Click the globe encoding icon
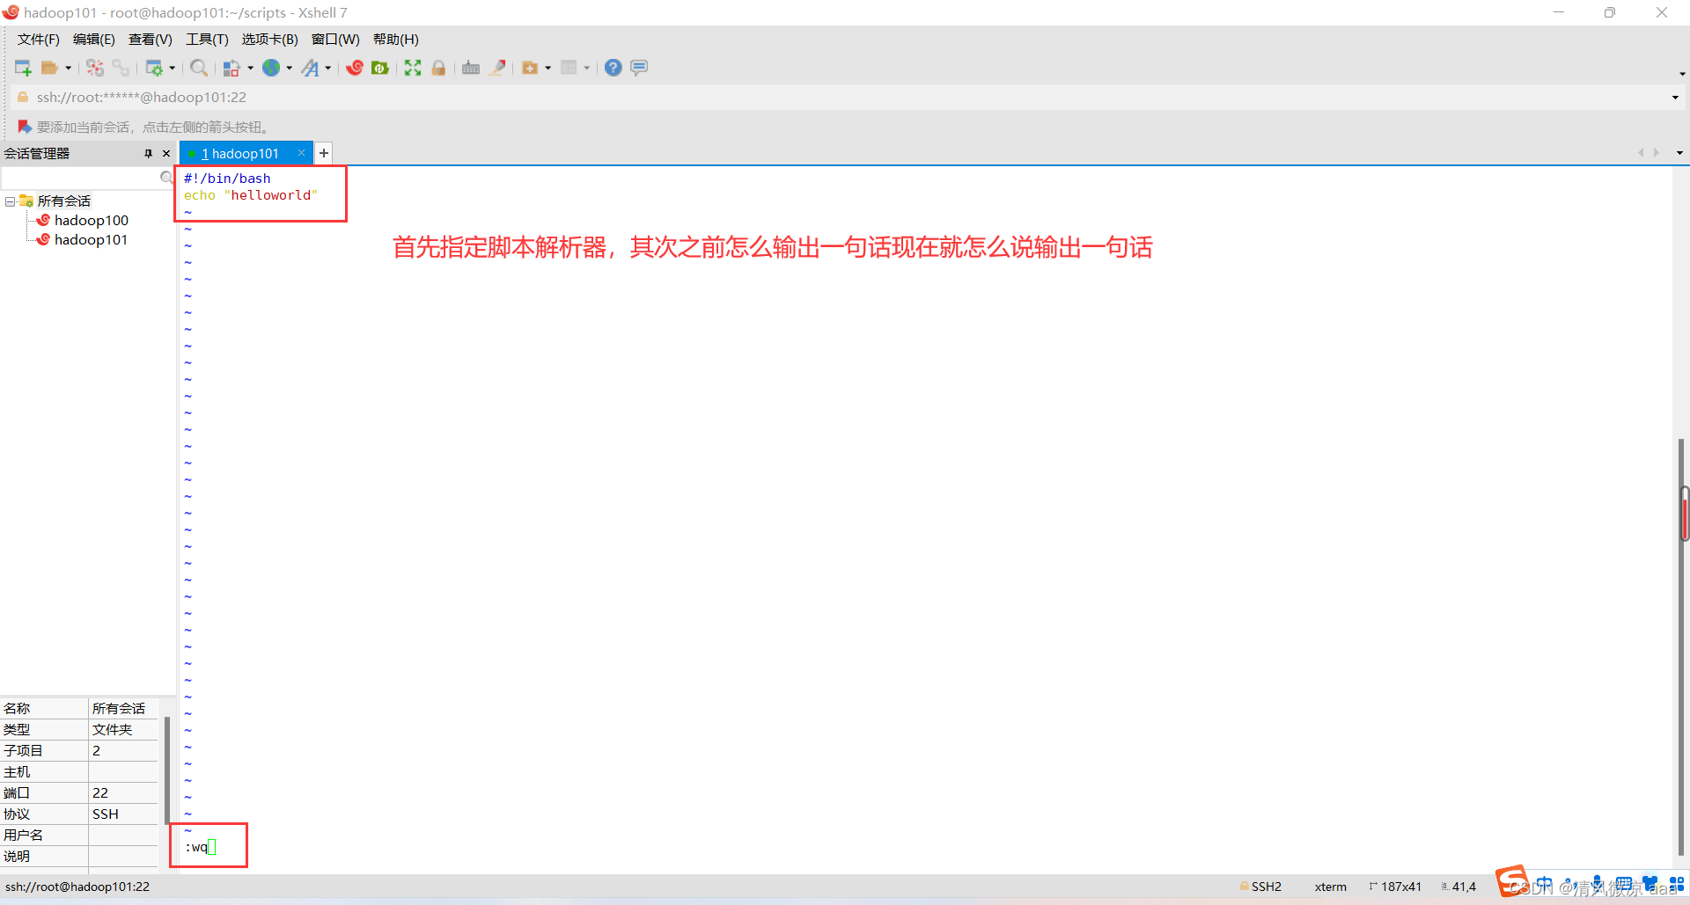 tap(271, 68)
